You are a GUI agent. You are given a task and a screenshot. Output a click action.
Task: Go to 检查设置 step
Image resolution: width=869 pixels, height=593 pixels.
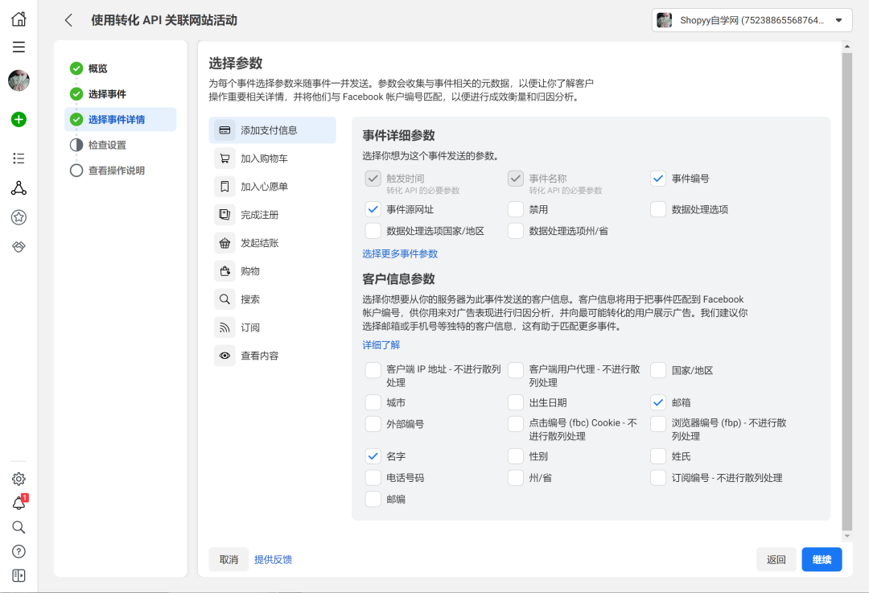[107, 145]
